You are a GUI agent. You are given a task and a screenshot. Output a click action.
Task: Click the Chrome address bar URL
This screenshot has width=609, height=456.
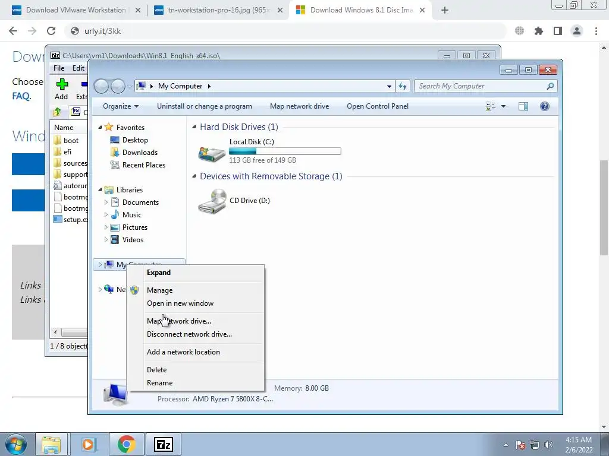coord(102,31)
